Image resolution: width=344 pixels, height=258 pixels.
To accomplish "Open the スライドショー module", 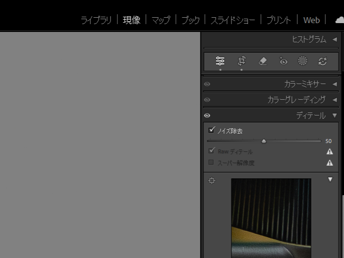I will tap(232, 20).
